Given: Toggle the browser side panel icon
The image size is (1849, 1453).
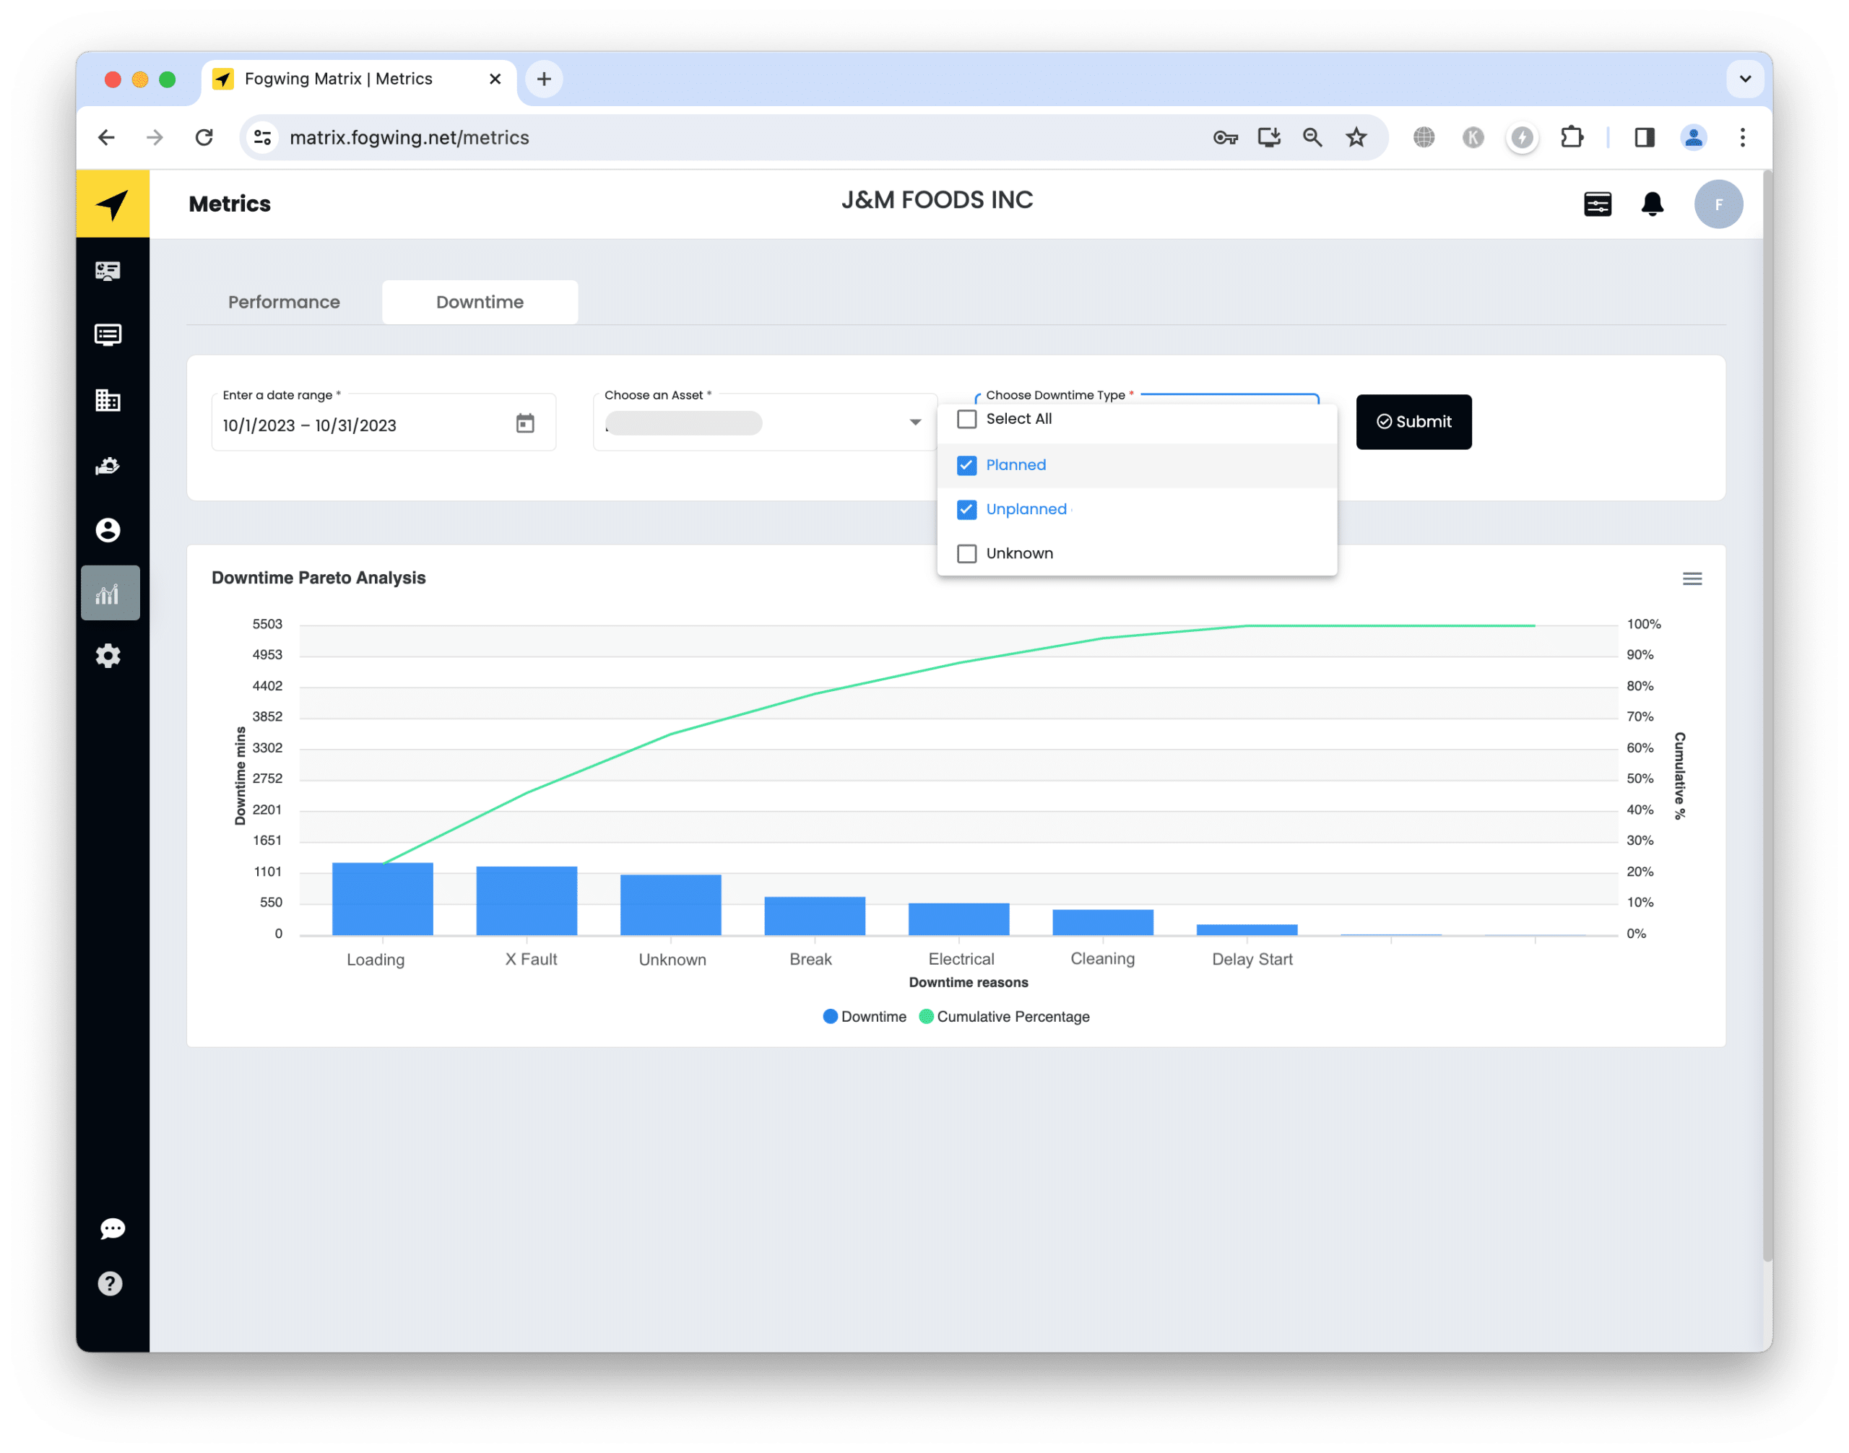Looking at the screenshot, I should [x=1645, y=138].
